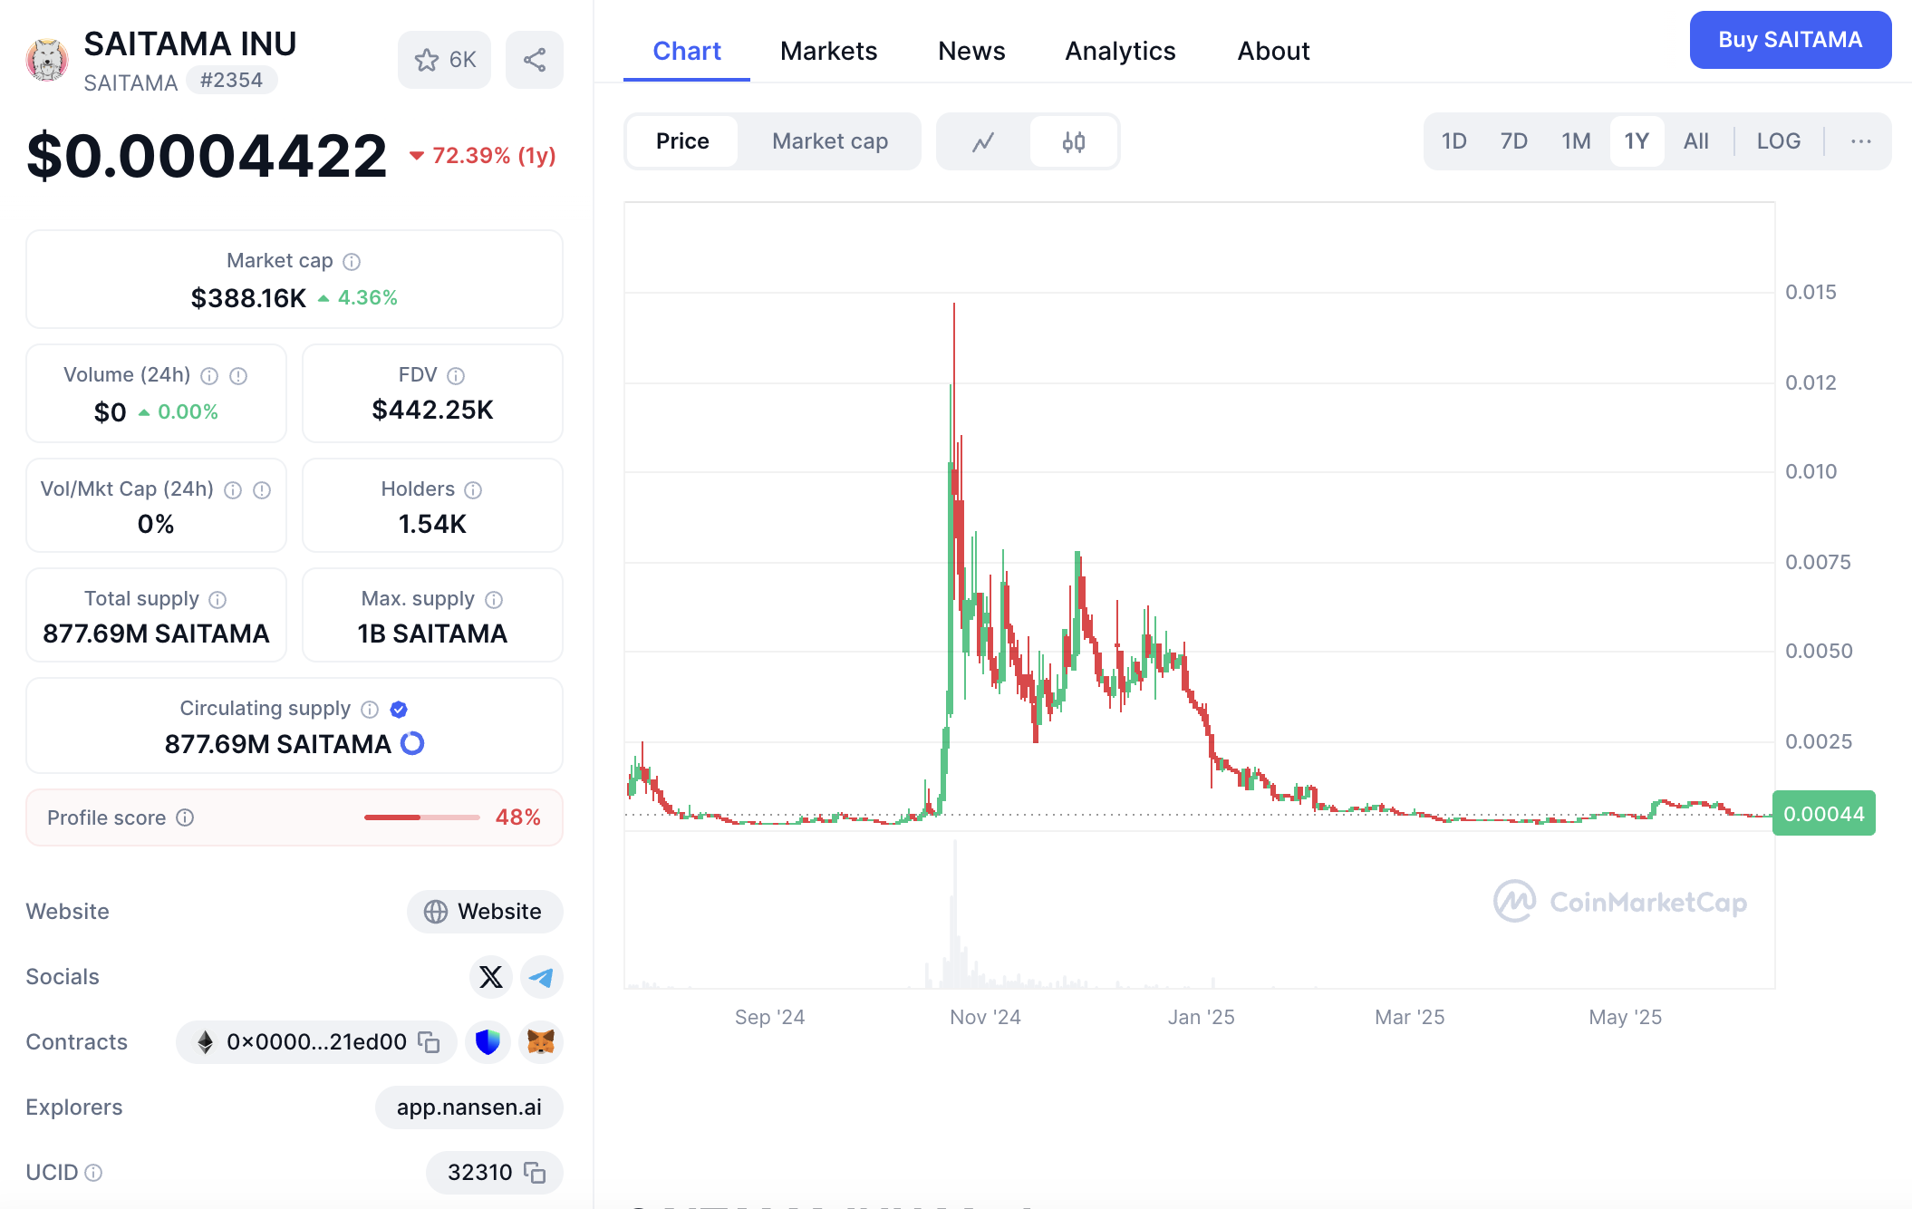
Task: Open UCID info icon
Action: click(x=93, y=1173)
